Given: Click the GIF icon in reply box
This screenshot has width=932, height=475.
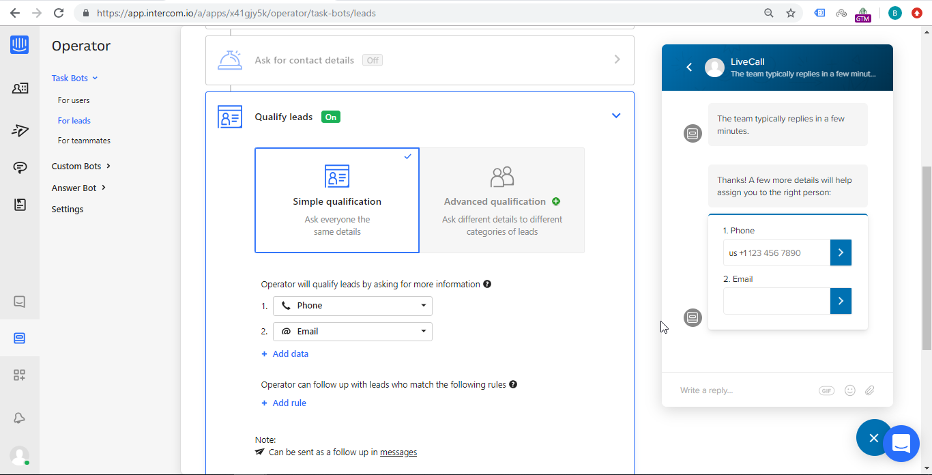Looking at the screenshot, I should [826, 390].
